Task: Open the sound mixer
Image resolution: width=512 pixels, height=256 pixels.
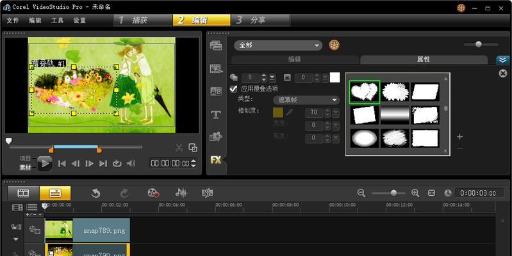Action: 181,193
